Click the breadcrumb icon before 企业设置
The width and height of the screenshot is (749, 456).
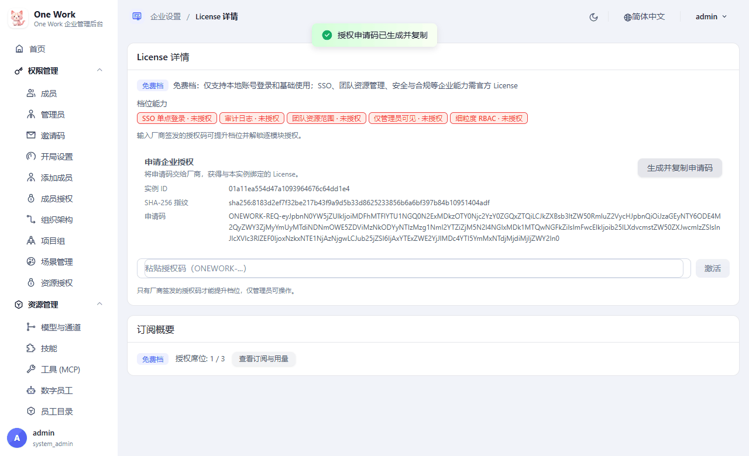[137, 16]
